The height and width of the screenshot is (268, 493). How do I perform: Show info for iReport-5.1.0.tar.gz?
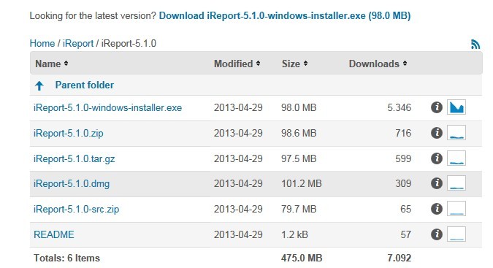click(437, 158)
